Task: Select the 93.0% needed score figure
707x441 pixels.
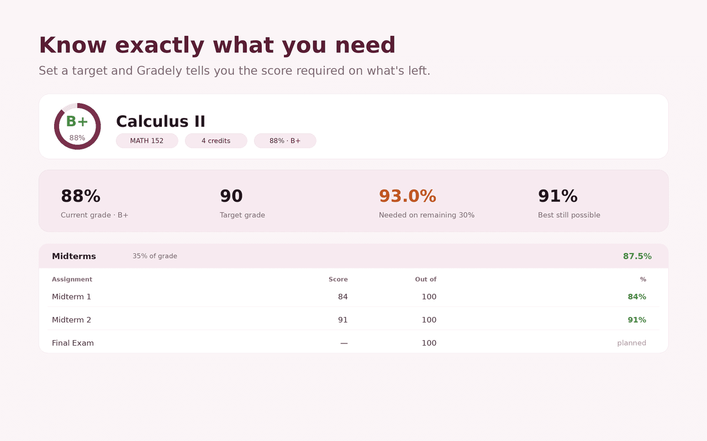Action: pos(408,196)
